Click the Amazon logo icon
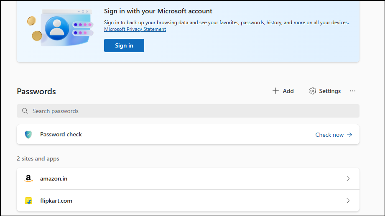Screen dimensions: 385x216 28,178
